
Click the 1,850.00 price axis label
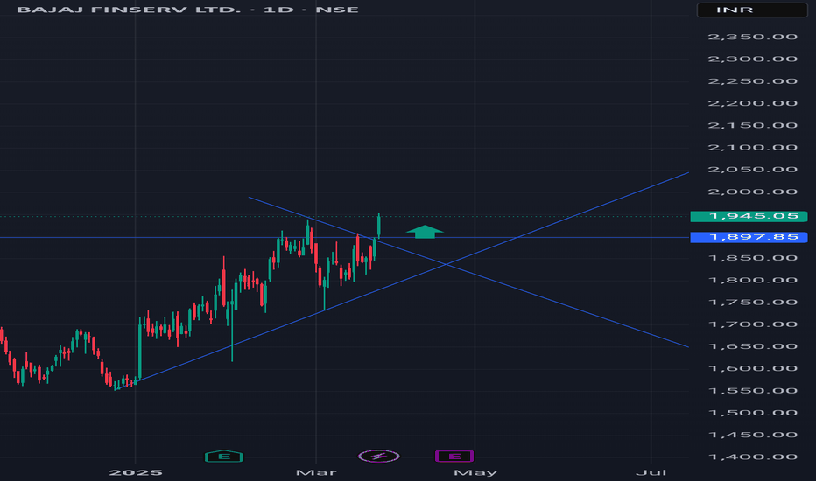[x=752, y=259]
